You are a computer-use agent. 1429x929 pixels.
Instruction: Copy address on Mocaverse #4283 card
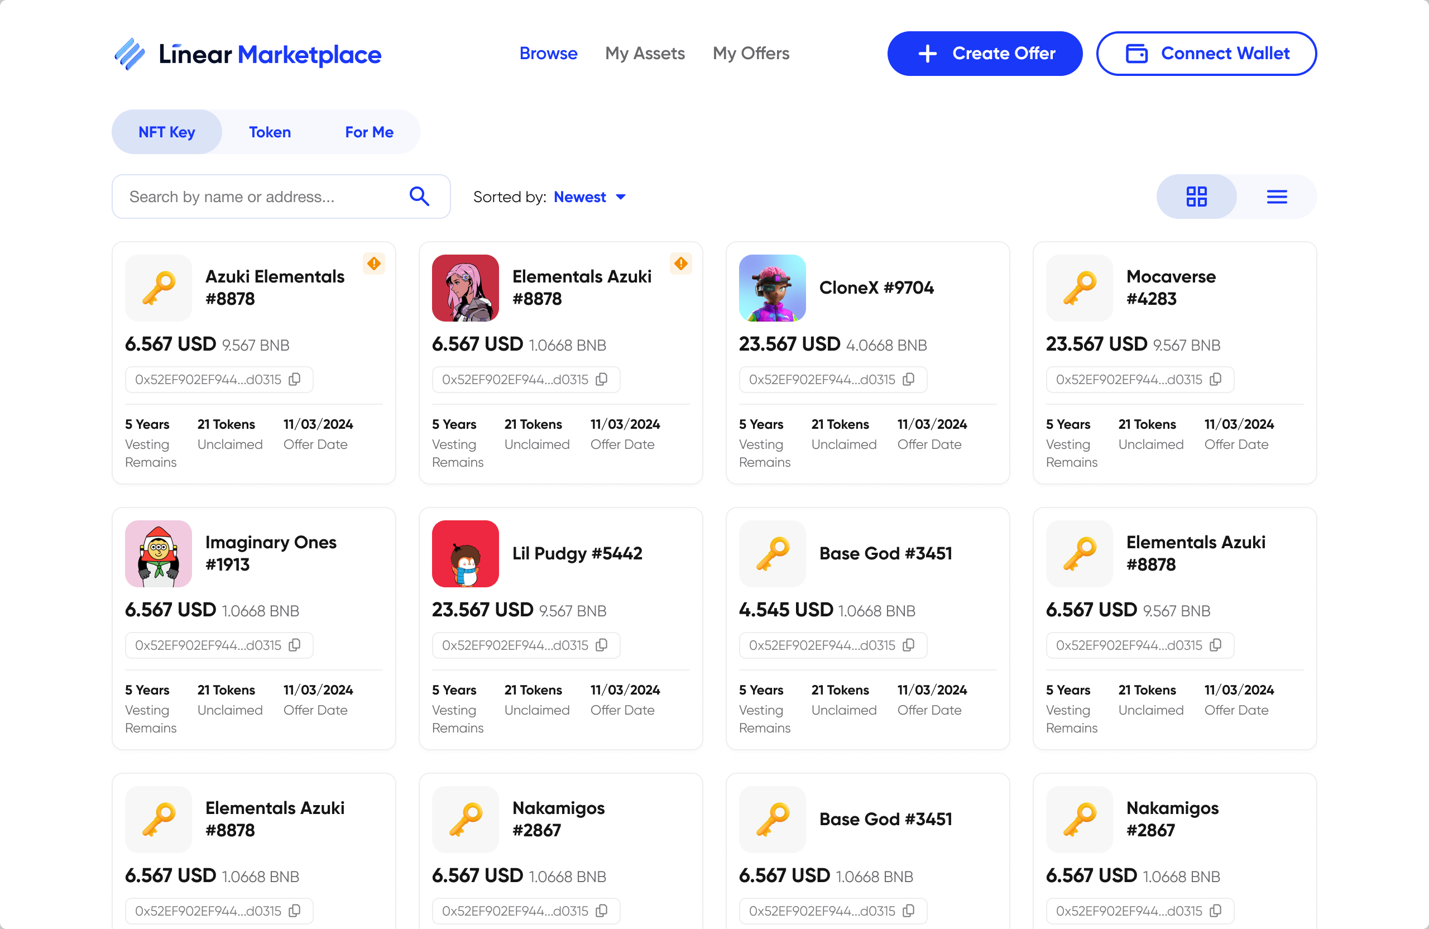coord(1215,380)
